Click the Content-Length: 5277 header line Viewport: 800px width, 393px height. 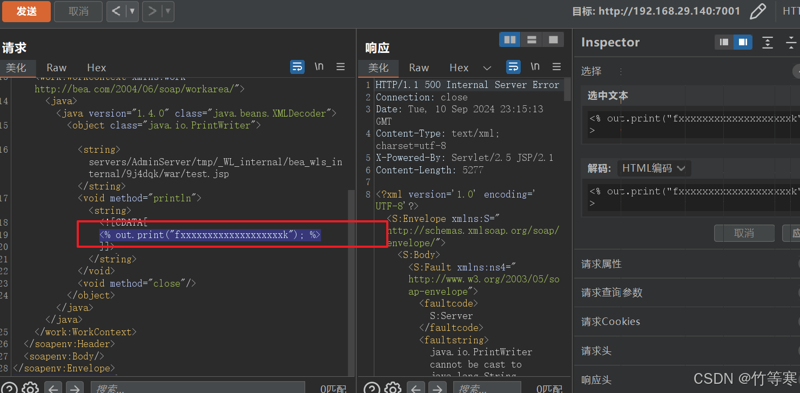429,170
